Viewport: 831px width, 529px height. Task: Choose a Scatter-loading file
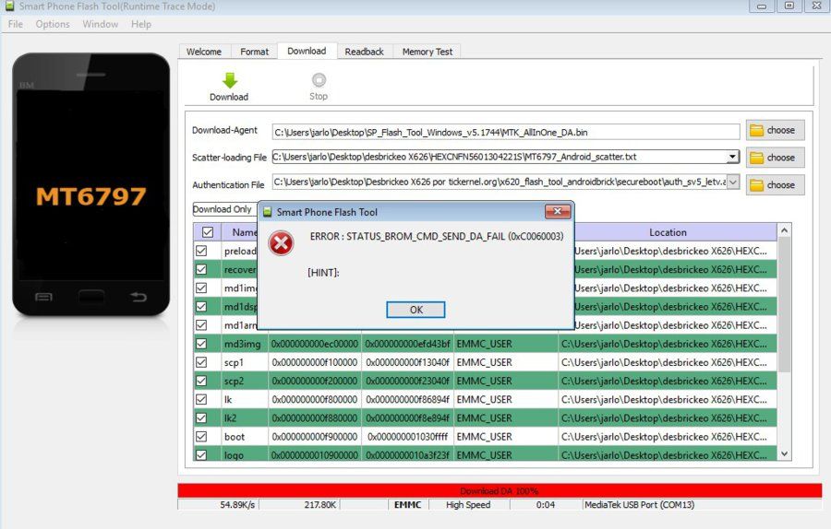point(775,158)
